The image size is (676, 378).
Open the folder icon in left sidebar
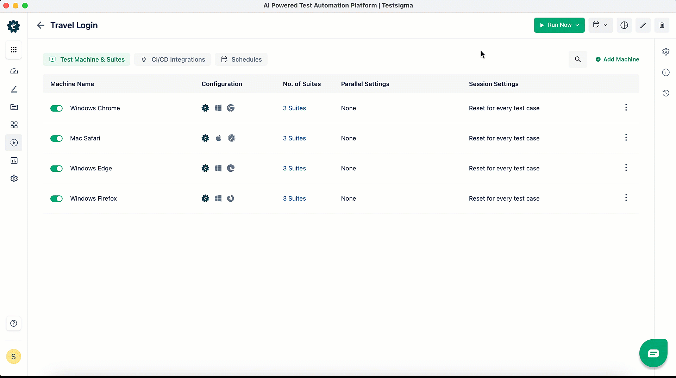(14, 107)
